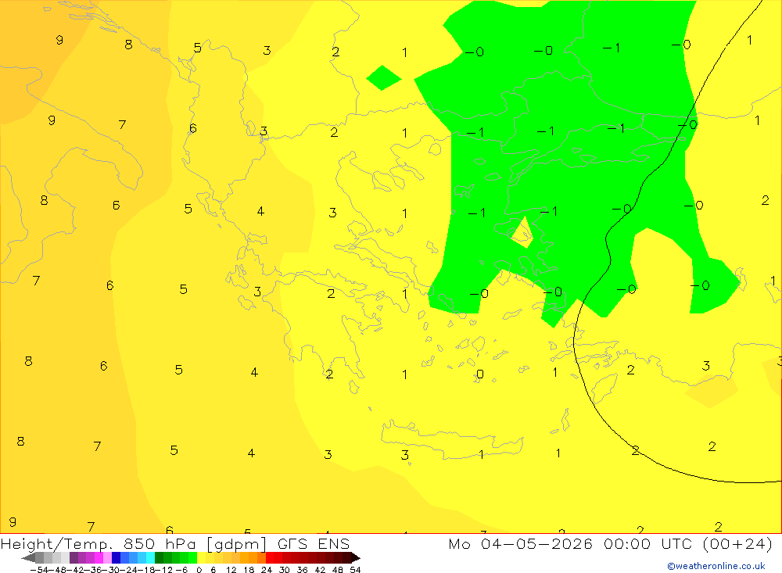This screenshot has width=782, height=573.
Task: Pick the dark green legend swatch near -12
Action: click(x=159, y=557)
